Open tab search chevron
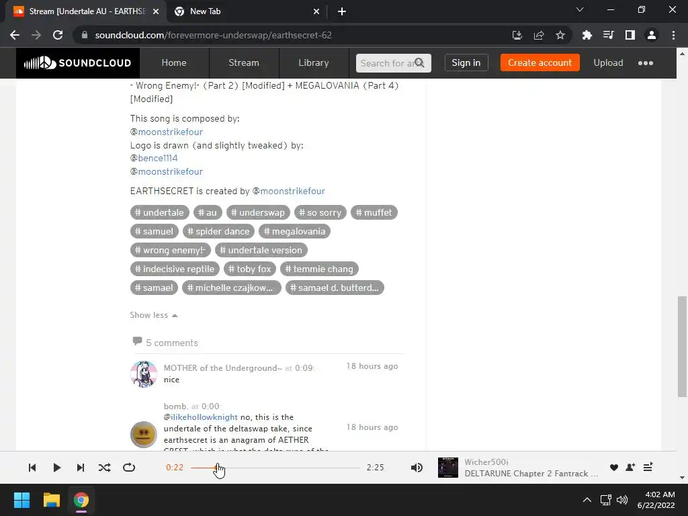 [580, 9]
